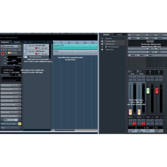167x167 pixels.
Task: Select the FM8 Rhodes track name
Action: [40, 51]
